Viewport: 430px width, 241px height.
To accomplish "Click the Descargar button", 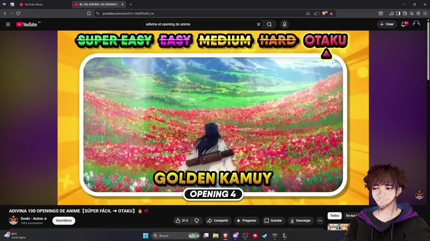I will coord(300,221).
